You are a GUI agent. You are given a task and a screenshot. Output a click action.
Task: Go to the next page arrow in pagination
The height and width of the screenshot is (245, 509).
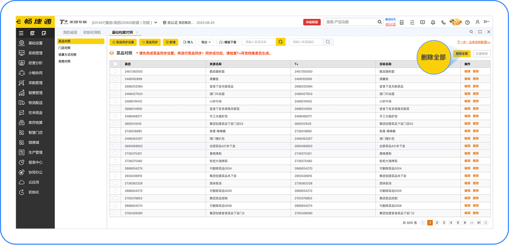click(486, 223)
